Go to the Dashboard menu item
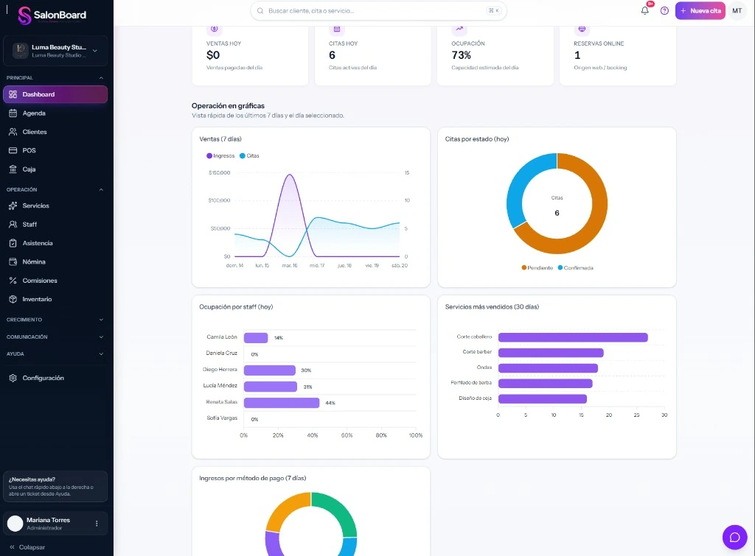755x556 pixels. click(x=55, y=94)
